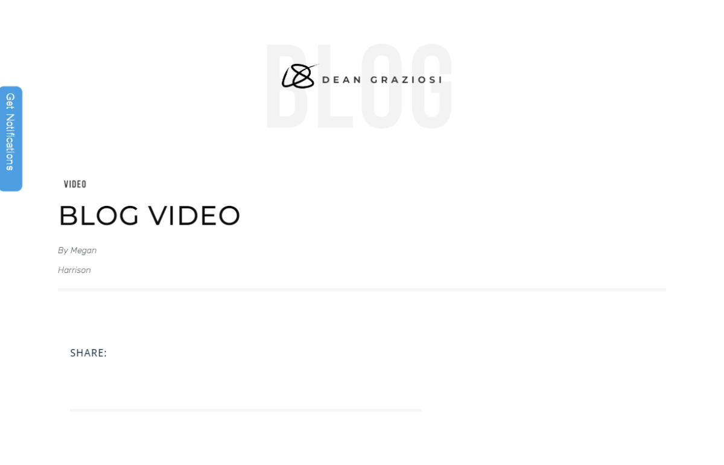The width and height of the screenshot is (724, 465).
Task: Click the short divider below SHARE
Action: pos(246,410)
